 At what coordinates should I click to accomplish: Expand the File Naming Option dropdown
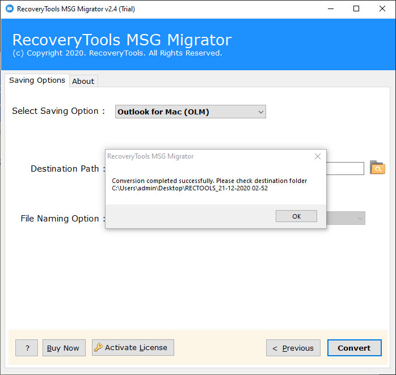(346, 218)
